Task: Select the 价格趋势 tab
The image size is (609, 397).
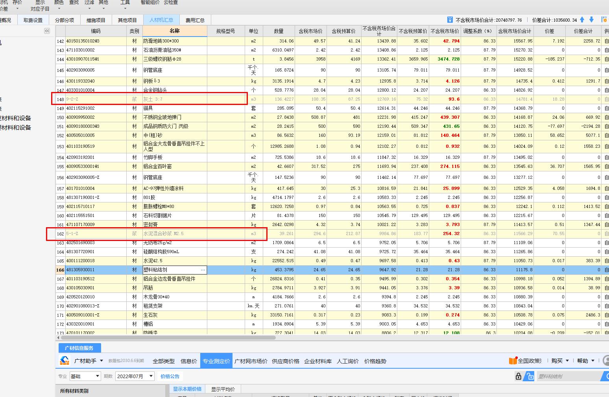Action: [x=375, y=361]
